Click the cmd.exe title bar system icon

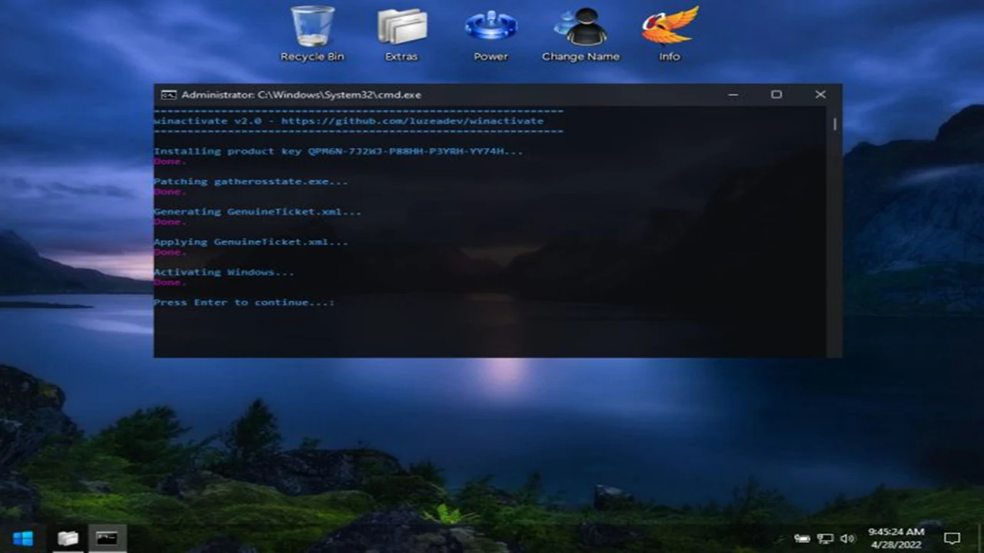(x=168, y=94)
